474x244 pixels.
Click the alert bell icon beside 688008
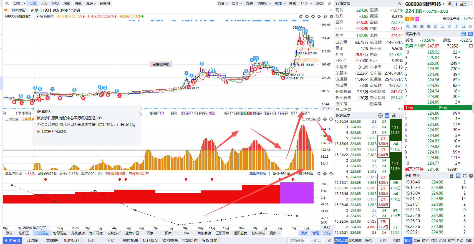pos(450,4)
